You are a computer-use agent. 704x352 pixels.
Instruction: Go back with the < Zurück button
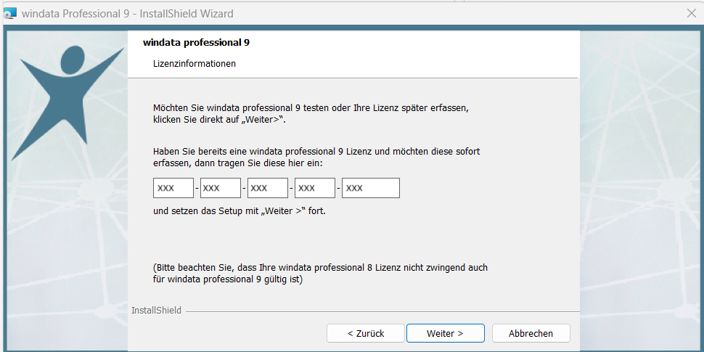(366, 333)
